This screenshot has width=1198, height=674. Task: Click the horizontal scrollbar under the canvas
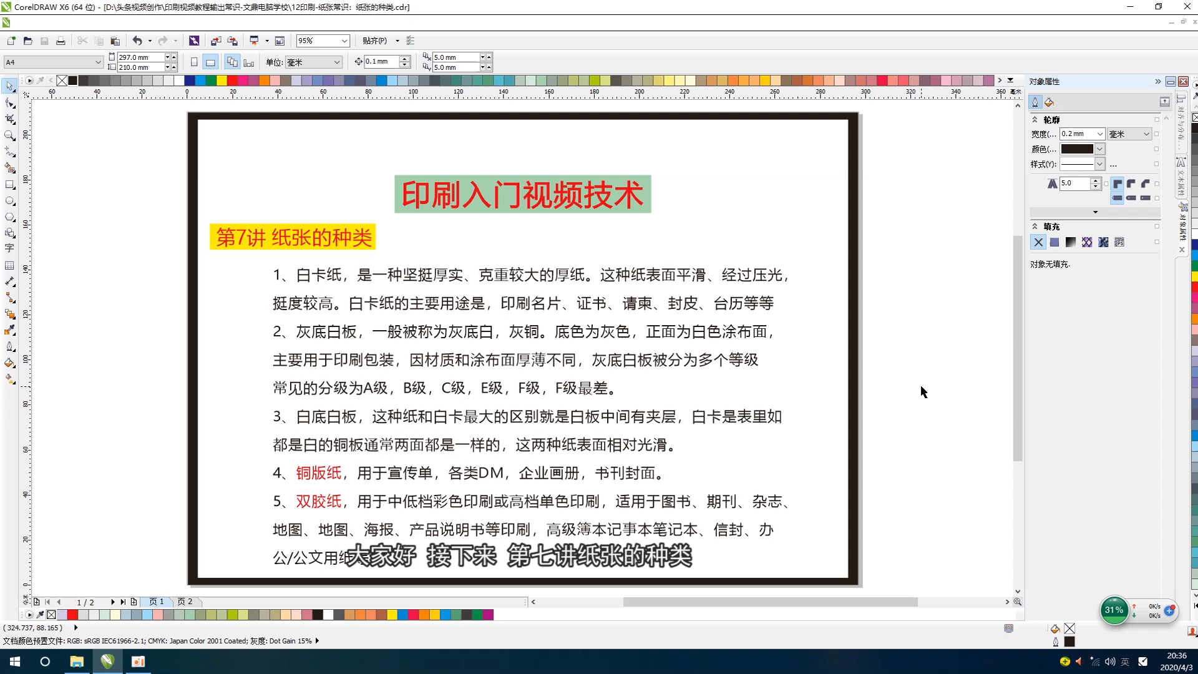coord(770,602)
